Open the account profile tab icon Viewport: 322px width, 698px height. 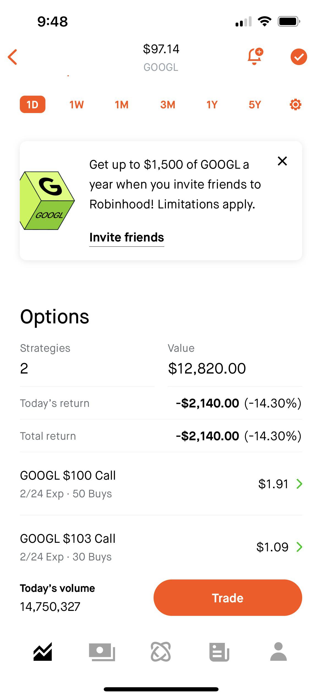pyautogui.click(x=279, y=652)
